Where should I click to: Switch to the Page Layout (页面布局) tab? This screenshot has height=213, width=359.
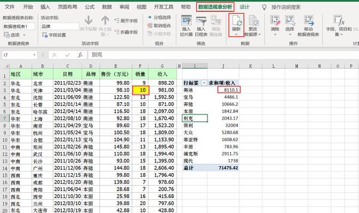67,7
